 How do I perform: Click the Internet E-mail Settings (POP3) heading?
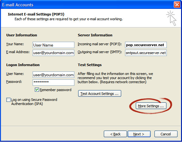(x=36, y=14)
